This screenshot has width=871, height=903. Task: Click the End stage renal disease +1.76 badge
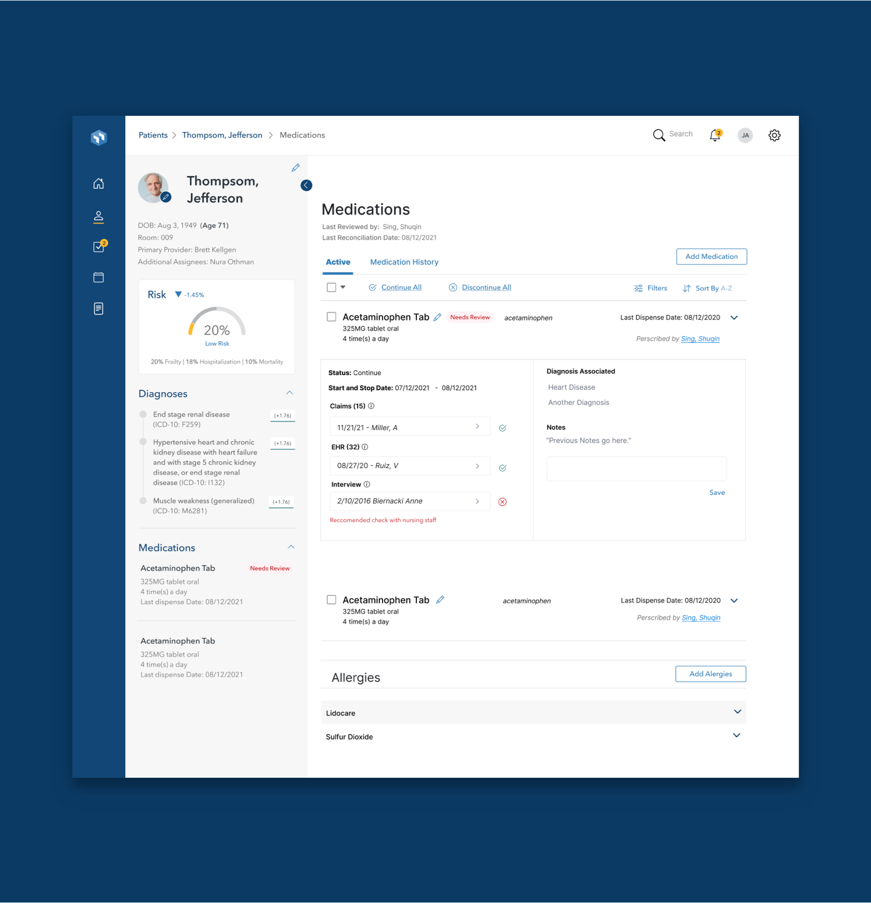pos(283,416)
